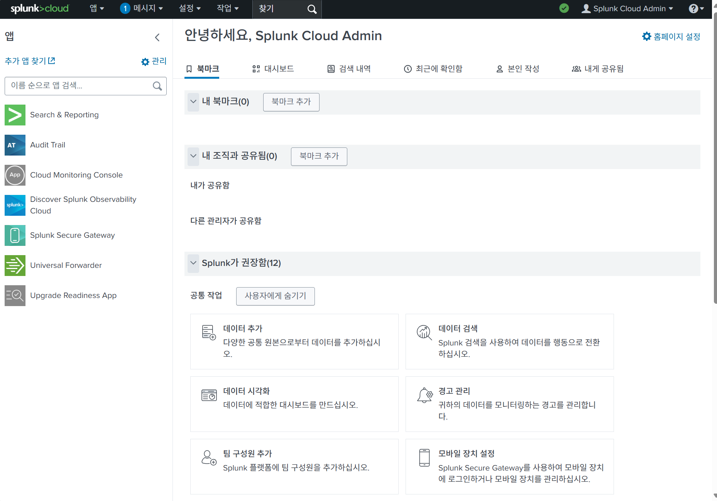Collapse the 내 조직과 공유됨 section
The image size is (717, 501).
click(193, 156)
